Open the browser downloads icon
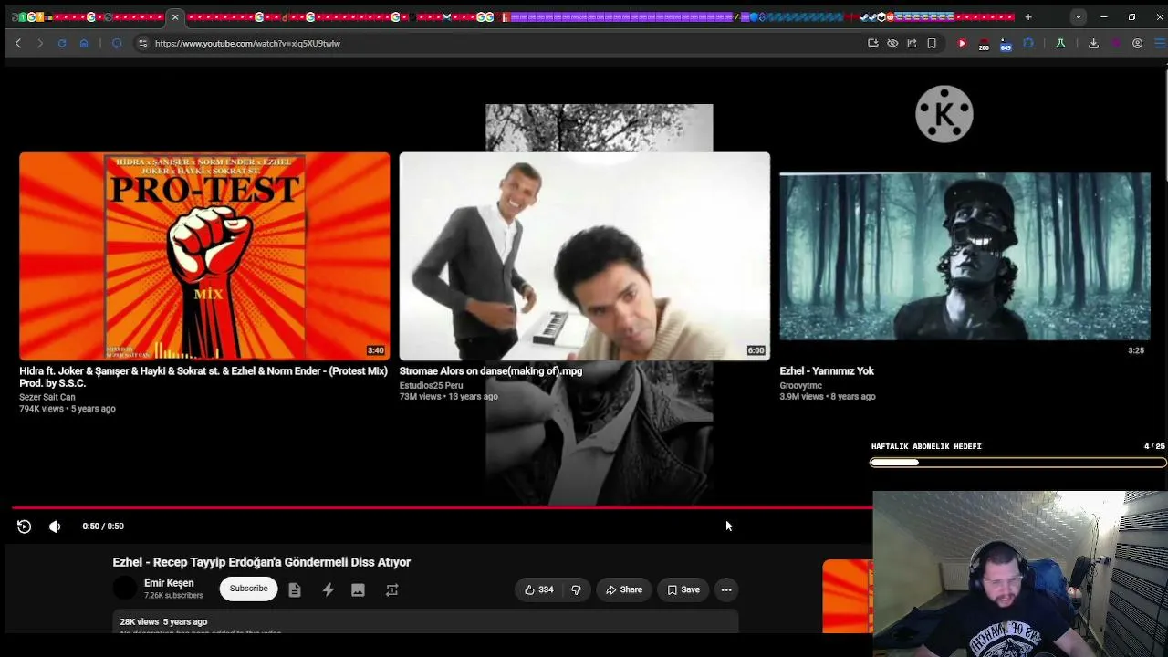This screenshot has width=1168, height=657. coord(1093,43)
